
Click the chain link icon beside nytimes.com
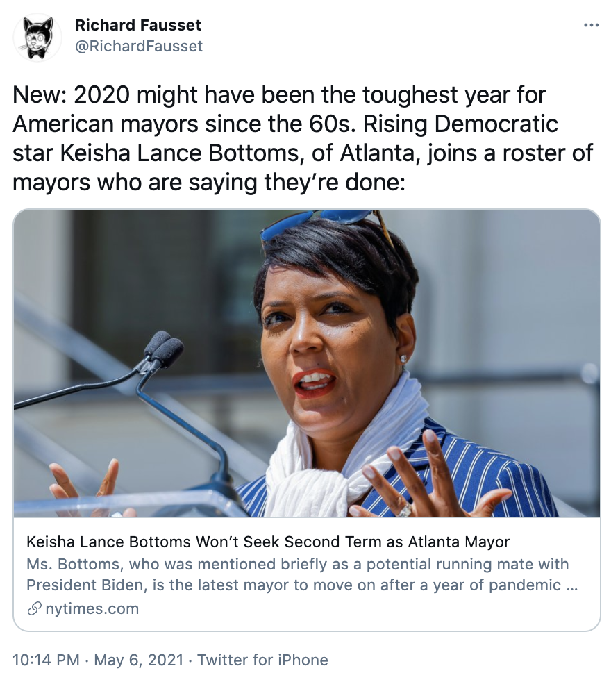point(33,609)
